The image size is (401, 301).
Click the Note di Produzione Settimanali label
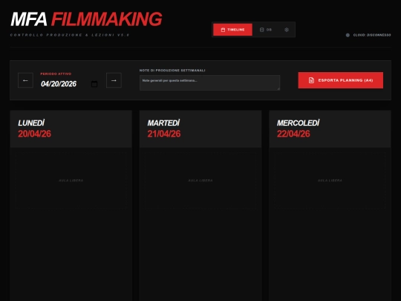(172, 71)
